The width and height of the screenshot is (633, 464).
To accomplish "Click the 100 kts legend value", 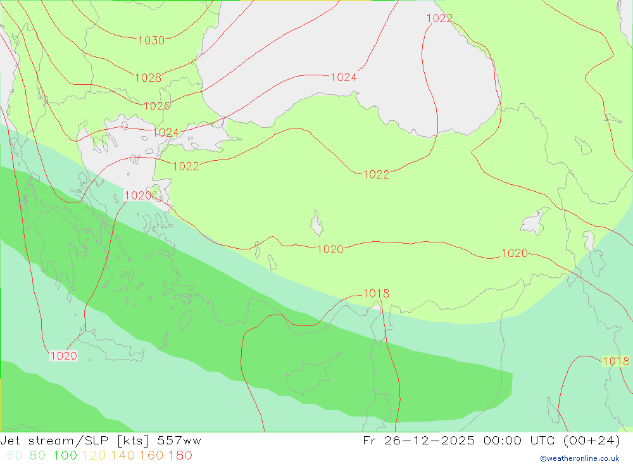I will coord(65,456).
